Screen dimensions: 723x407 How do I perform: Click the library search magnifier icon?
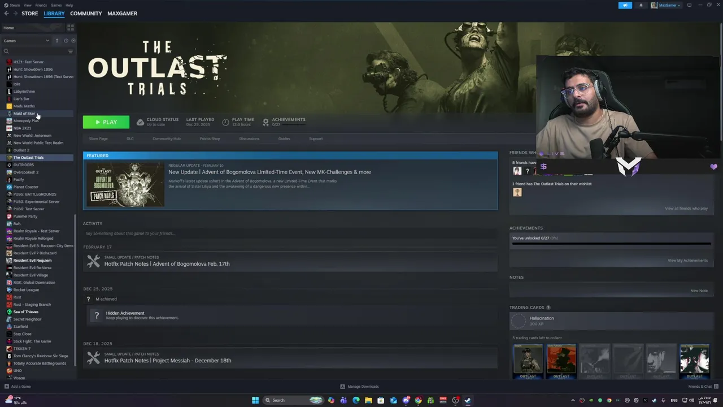pos(6,51)
